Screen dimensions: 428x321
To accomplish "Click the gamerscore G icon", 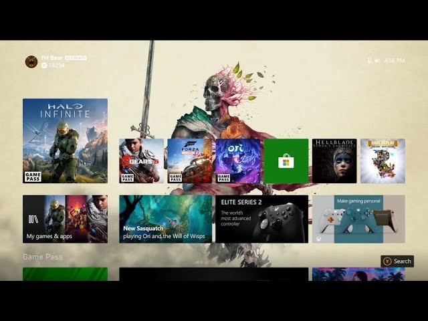I will tap(44, 66).
